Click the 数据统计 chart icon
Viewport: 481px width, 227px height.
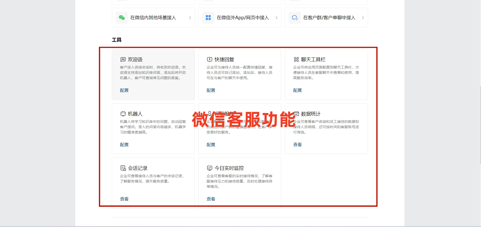296,114
